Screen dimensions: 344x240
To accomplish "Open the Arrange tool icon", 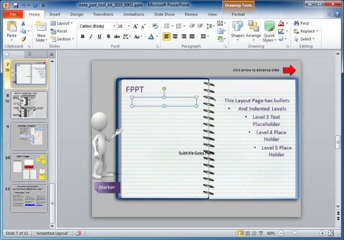I will click(253, 31).
